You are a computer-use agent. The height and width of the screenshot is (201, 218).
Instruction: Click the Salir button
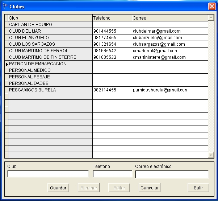198,188
